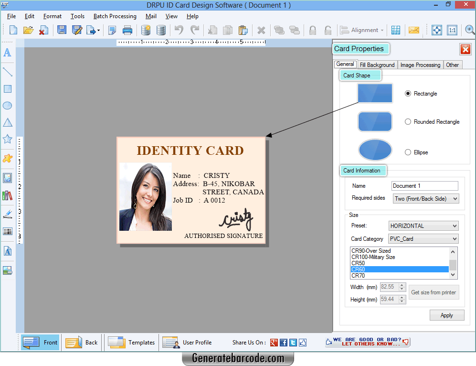Select the Barcode insertion tool

(7, 231)
